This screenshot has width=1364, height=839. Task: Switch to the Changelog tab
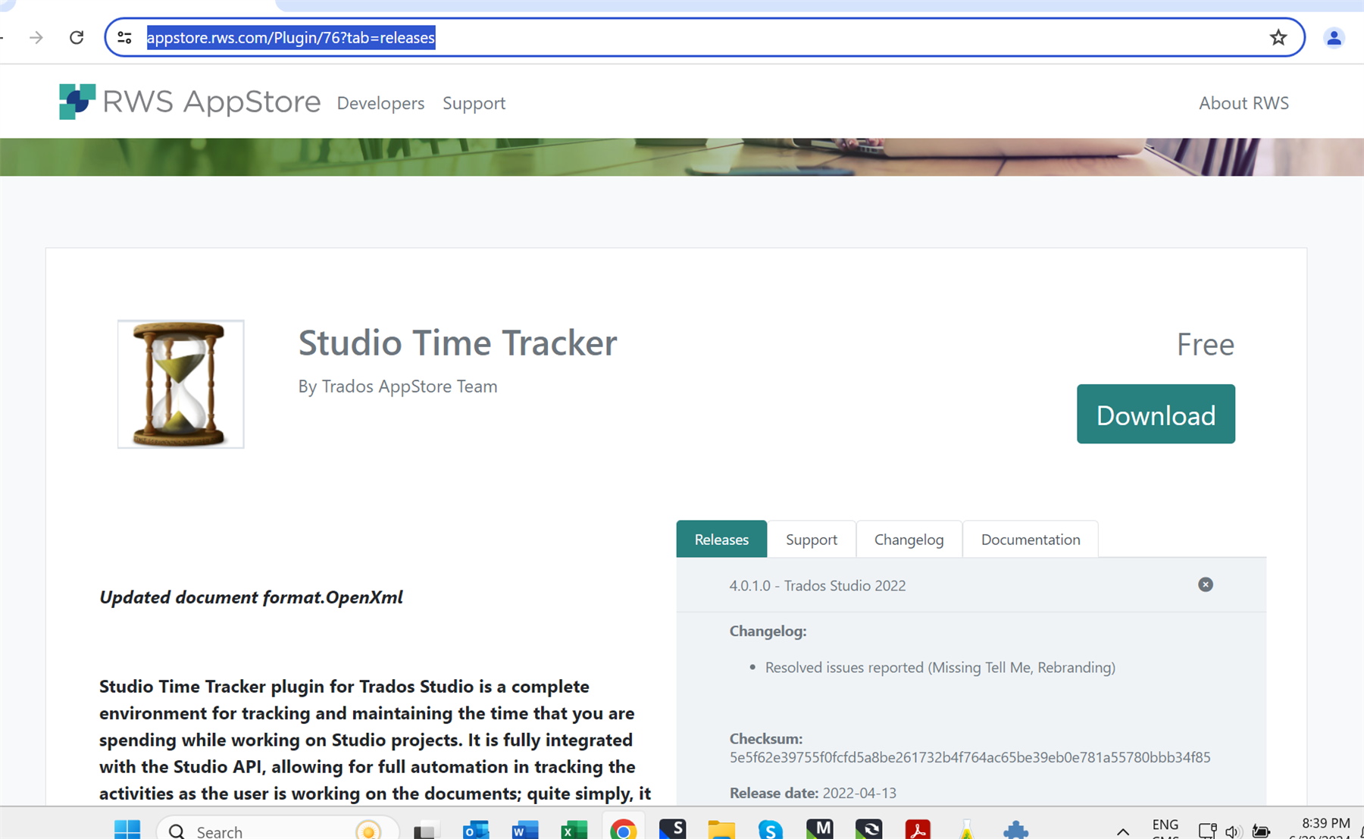[909, 539]
